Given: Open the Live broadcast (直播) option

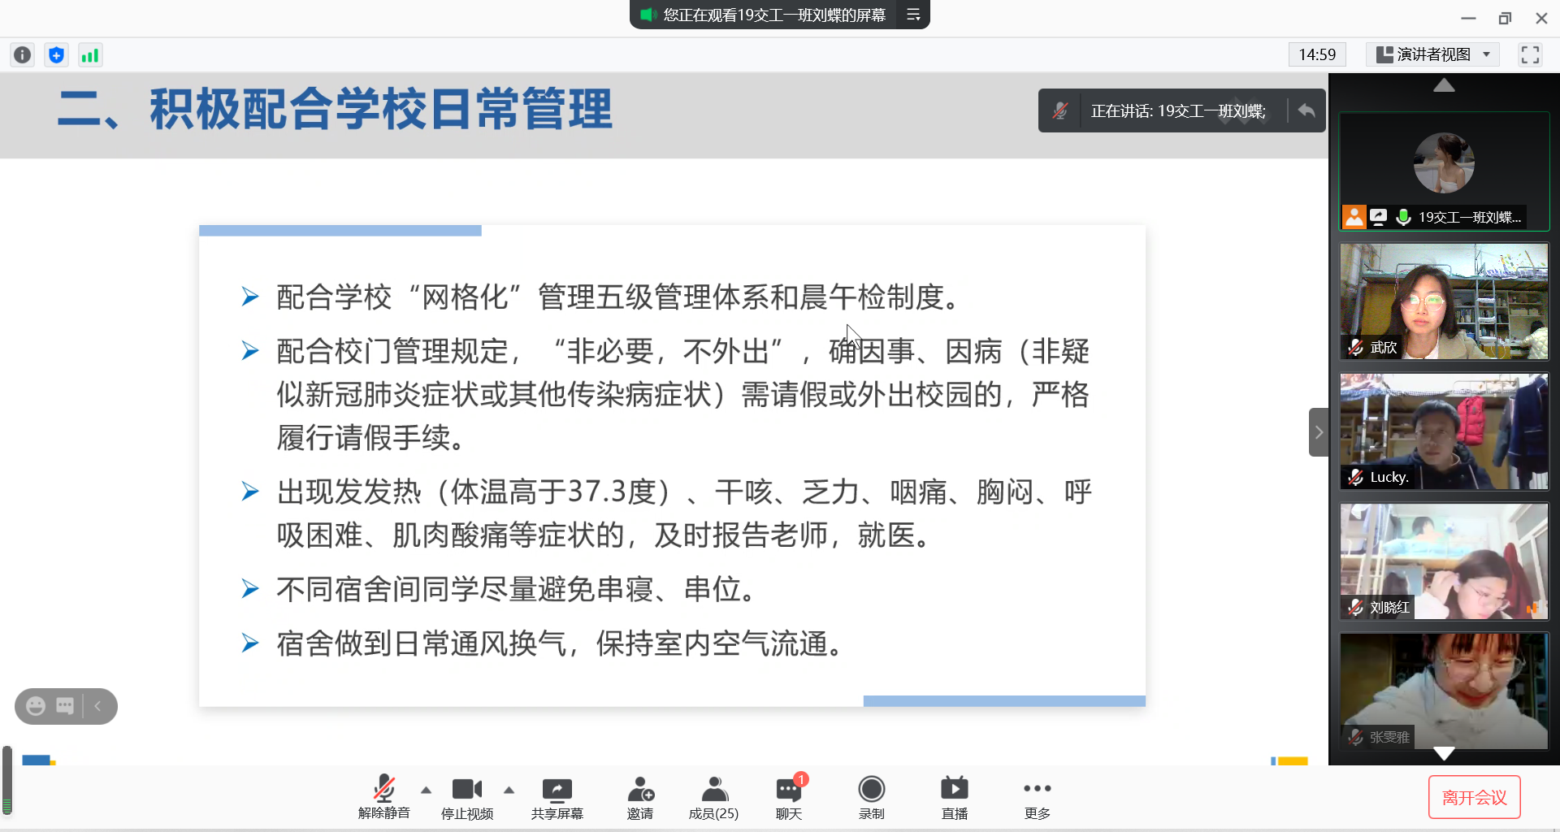Looking at the screenshot, I should 954,797.
